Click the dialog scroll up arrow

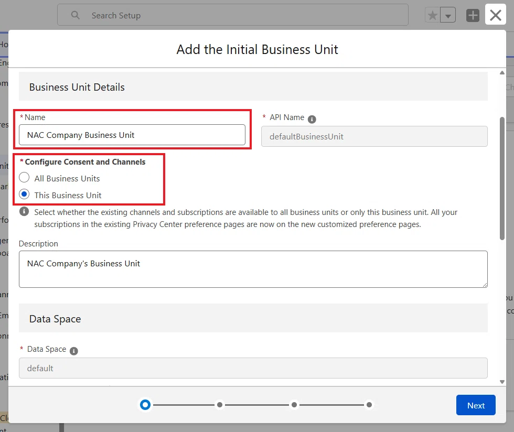point(502,73)
